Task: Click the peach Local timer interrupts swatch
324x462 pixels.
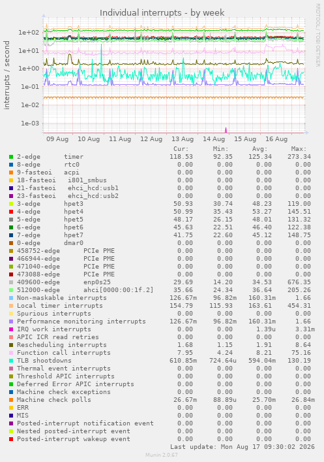Action: pos(11,306)
